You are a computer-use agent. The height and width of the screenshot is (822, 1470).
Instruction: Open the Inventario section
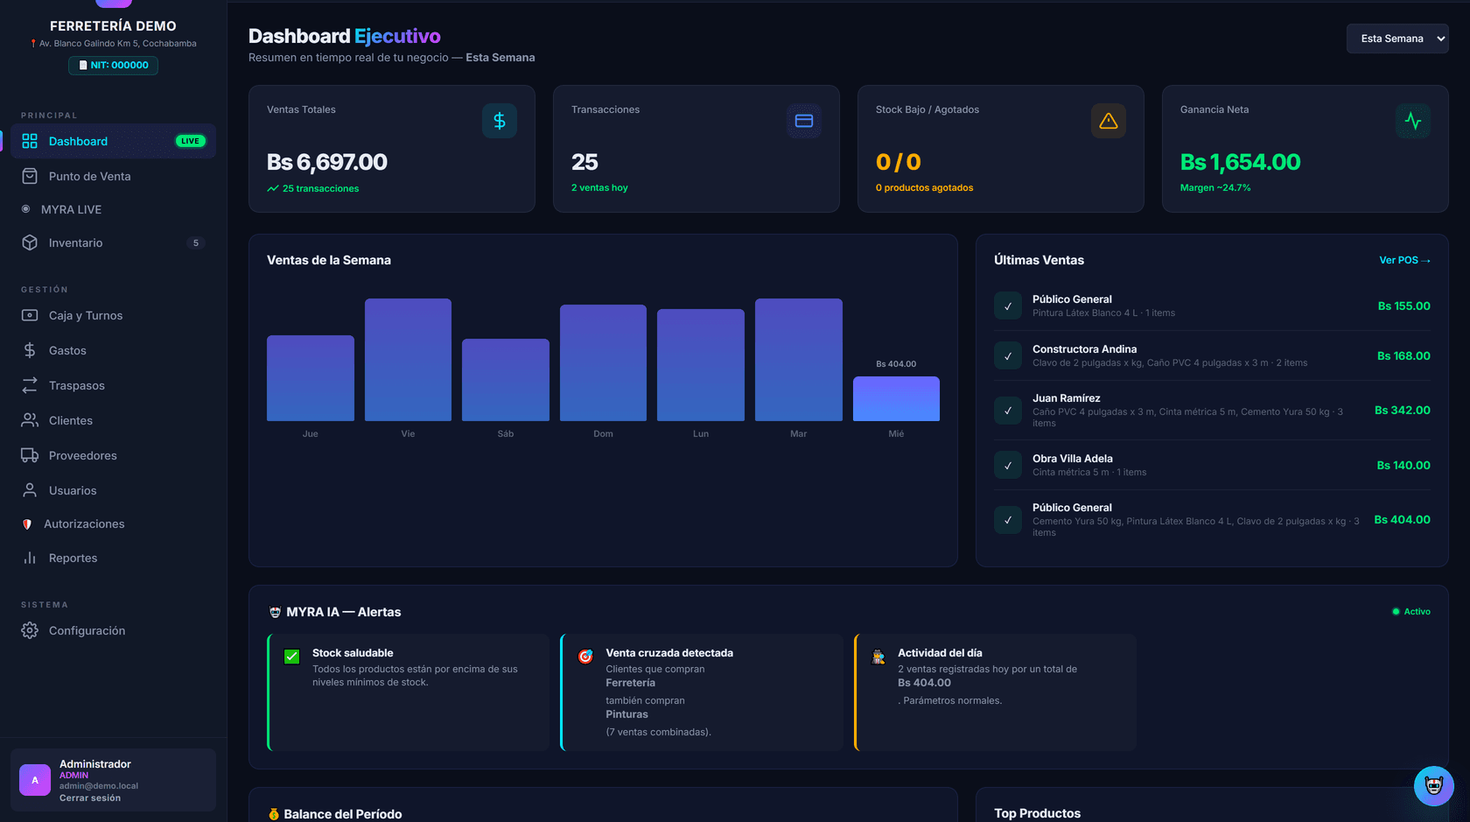click(113, 242)
